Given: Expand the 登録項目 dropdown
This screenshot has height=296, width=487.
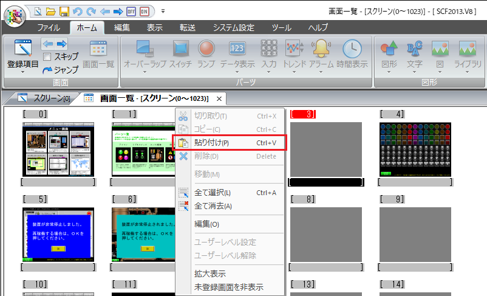Looking at the screenshot, I should [x=23, y=71].
